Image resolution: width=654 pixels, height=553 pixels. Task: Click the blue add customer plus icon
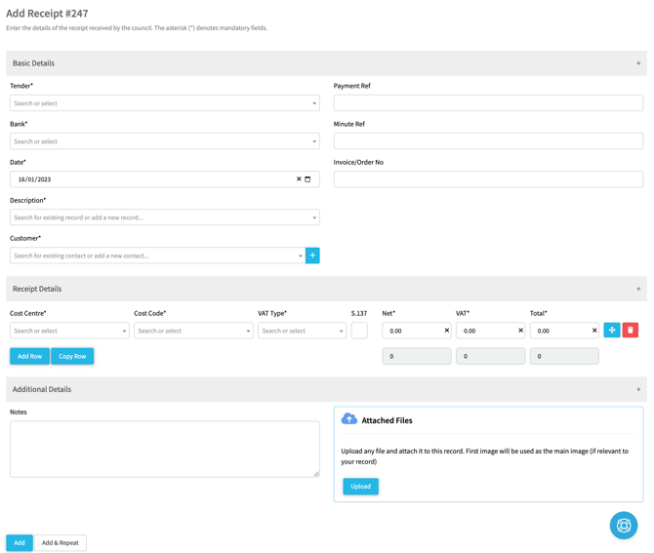[312, 256]
